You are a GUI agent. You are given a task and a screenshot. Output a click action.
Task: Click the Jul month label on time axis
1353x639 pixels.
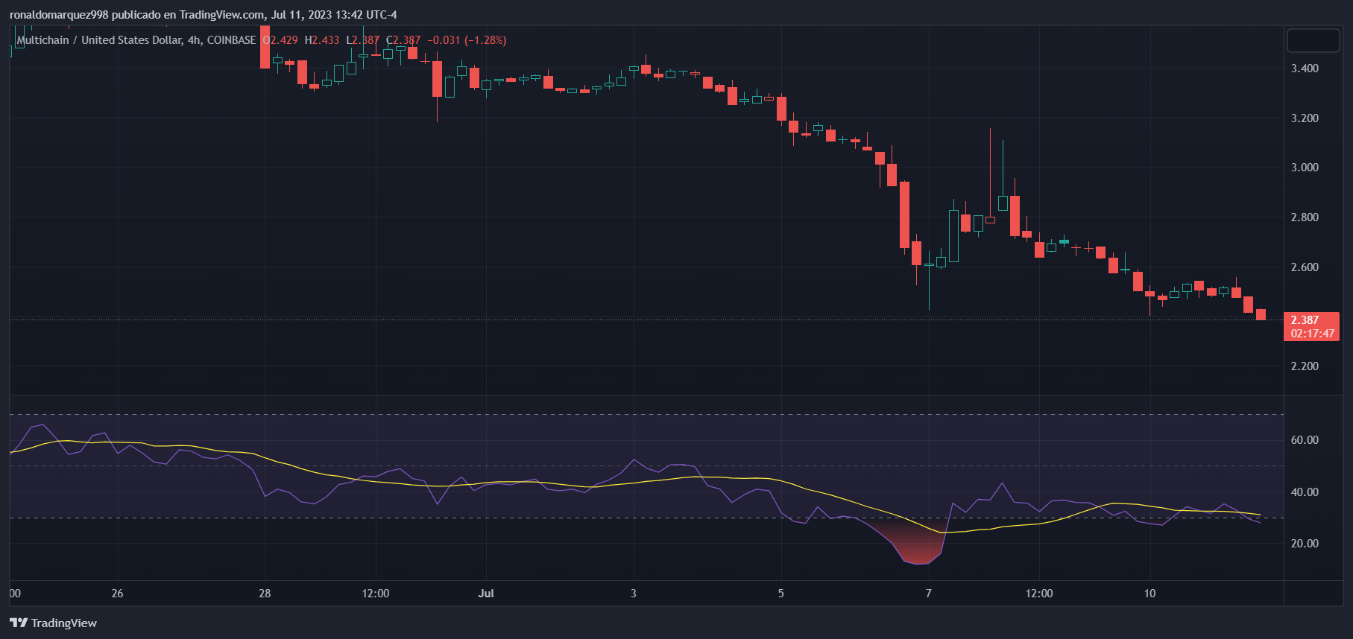(x=486, y=594)
